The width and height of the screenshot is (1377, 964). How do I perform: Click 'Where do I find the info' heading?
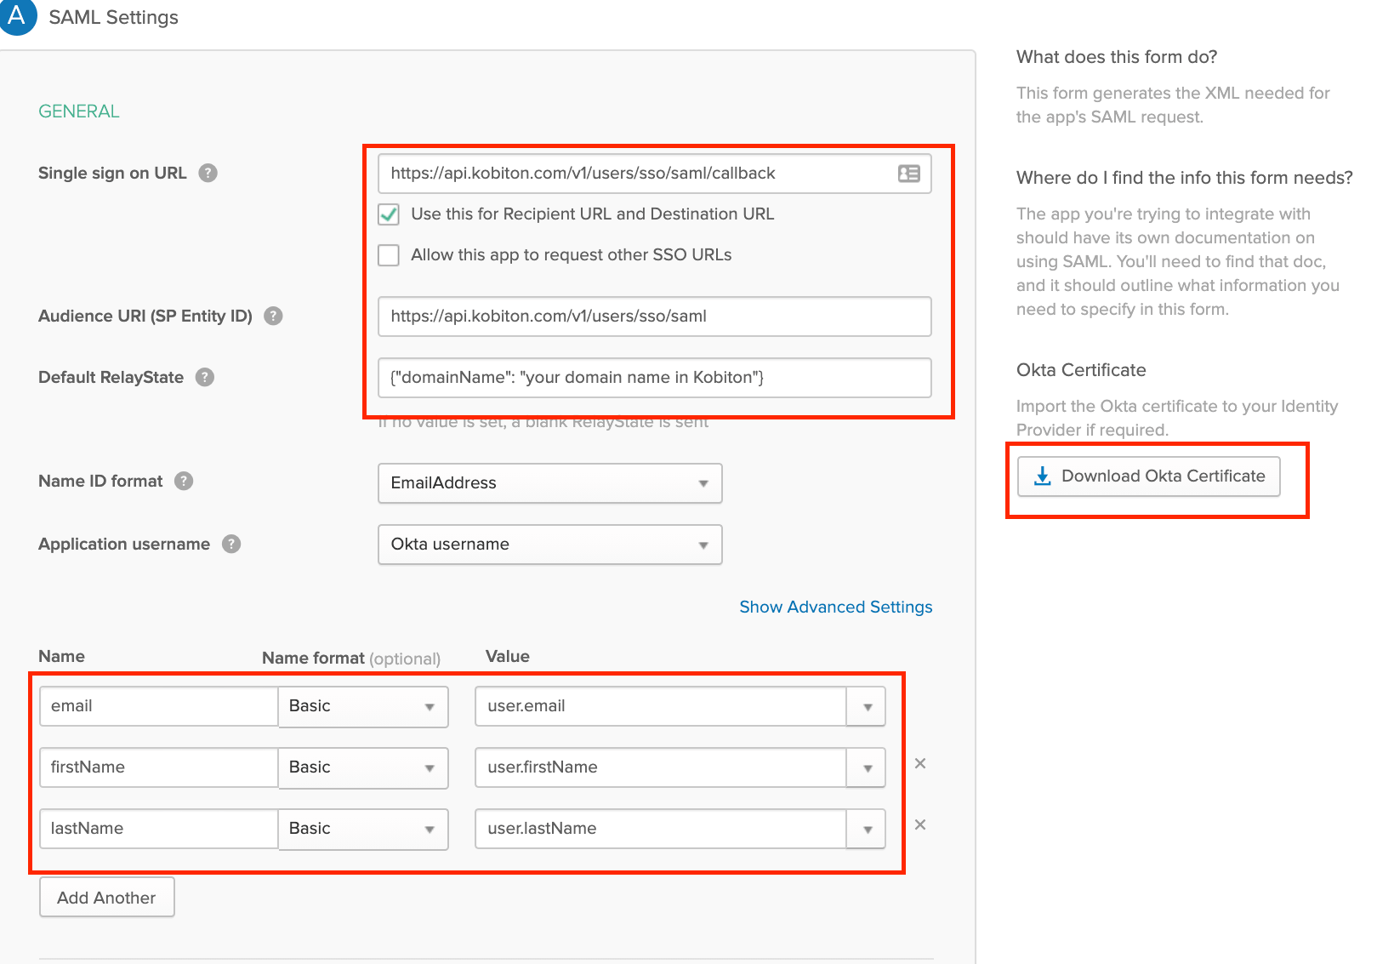click(x=1185, y=178)
